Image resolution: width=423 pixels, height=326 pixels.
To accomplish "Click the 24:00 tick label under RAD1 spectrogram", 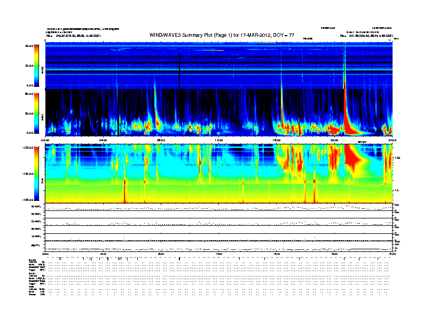I will [x=392, y=140].
